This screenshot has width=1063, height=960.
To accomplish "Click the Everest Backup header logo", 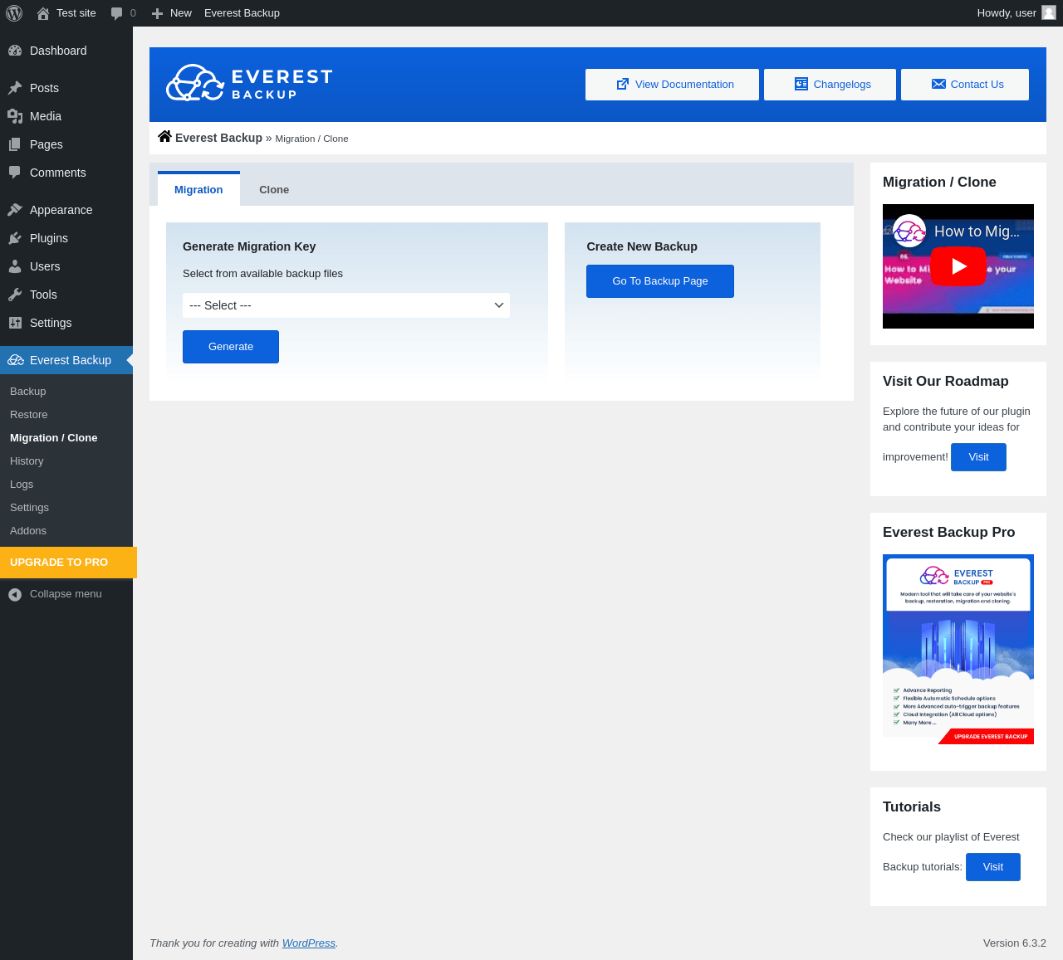I will click(249, 83).
